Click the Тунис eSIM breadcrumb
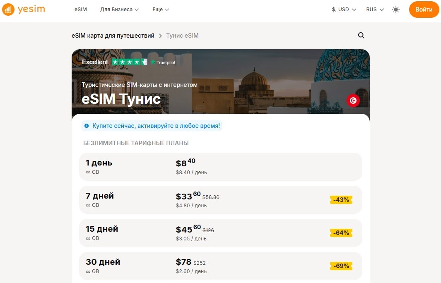The height and width of the screenshot is (283, 441). point(182,36)
